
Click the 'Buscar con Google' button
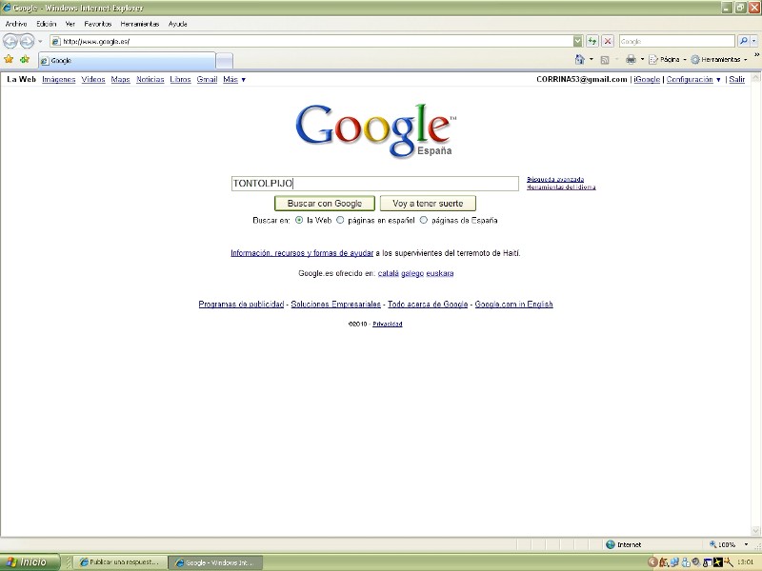click(325, 204)
